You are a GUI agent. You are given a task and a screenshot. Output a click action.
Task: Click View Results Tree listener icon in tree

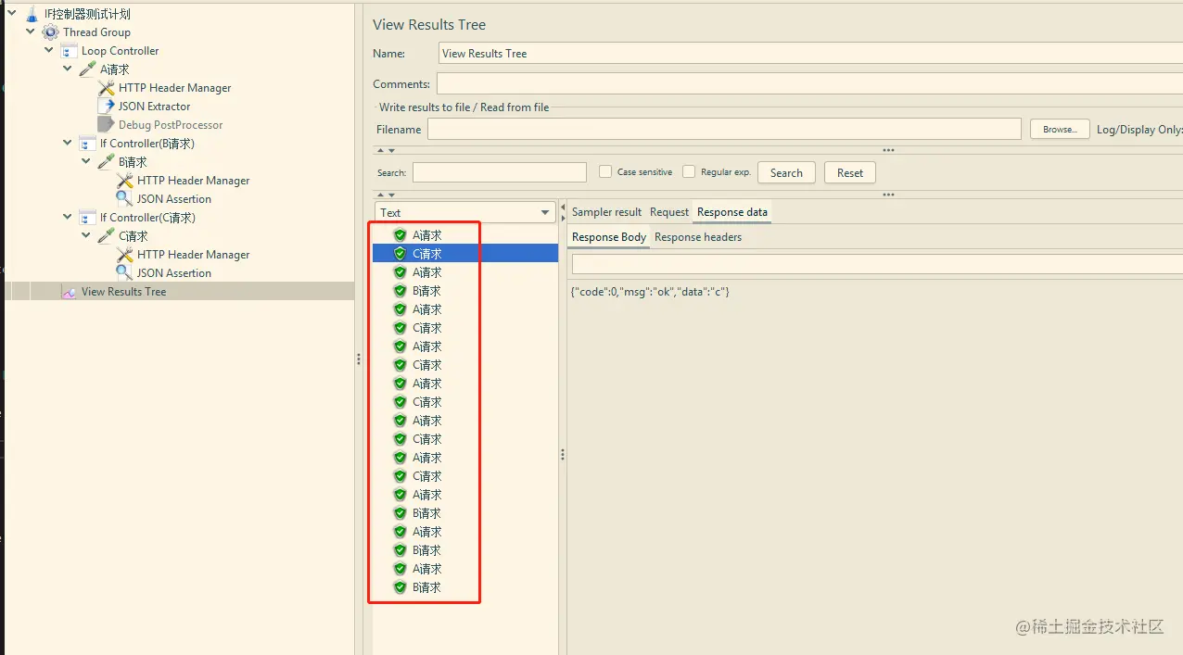pos(69,292)
